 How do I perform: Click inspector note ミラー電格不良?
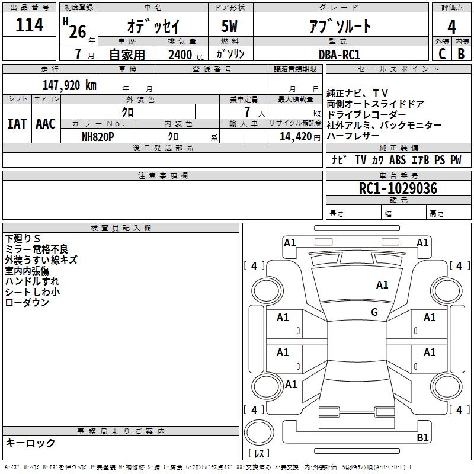pos(37,249)
